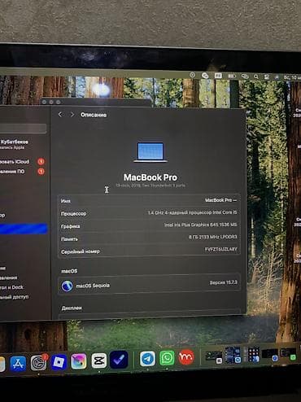Click the 'Дисплеи' section heading

(72, 308)
